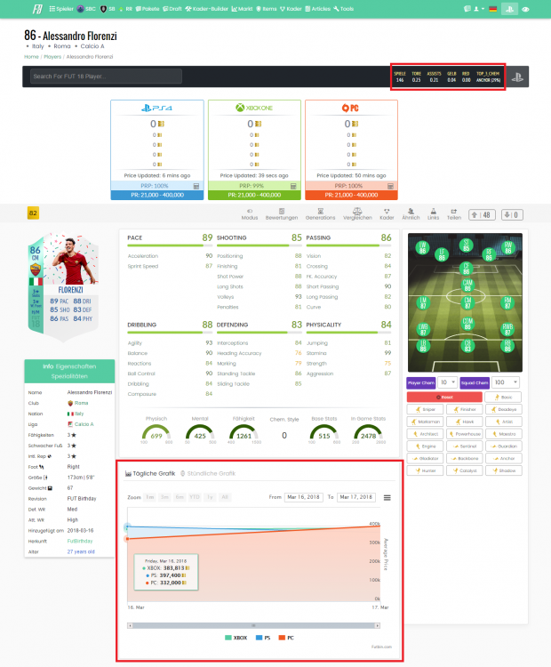Select the 1m chart zoom button
Image resolution: width=551 pixels, height=667 pixels.
pos(149,497)
